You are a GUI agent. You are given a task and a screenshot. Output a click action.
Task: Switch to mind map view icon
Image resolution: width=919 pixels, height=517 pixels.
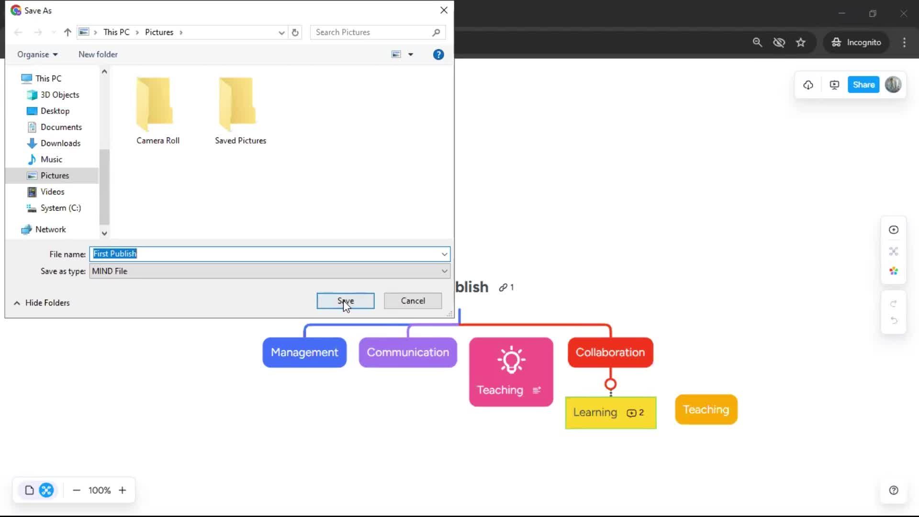click(x=46, y=490)
